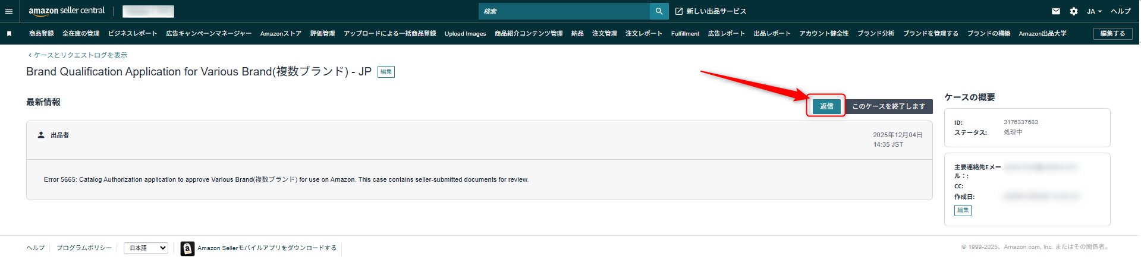Click the Amazon Seller app icon

(187, 248)
